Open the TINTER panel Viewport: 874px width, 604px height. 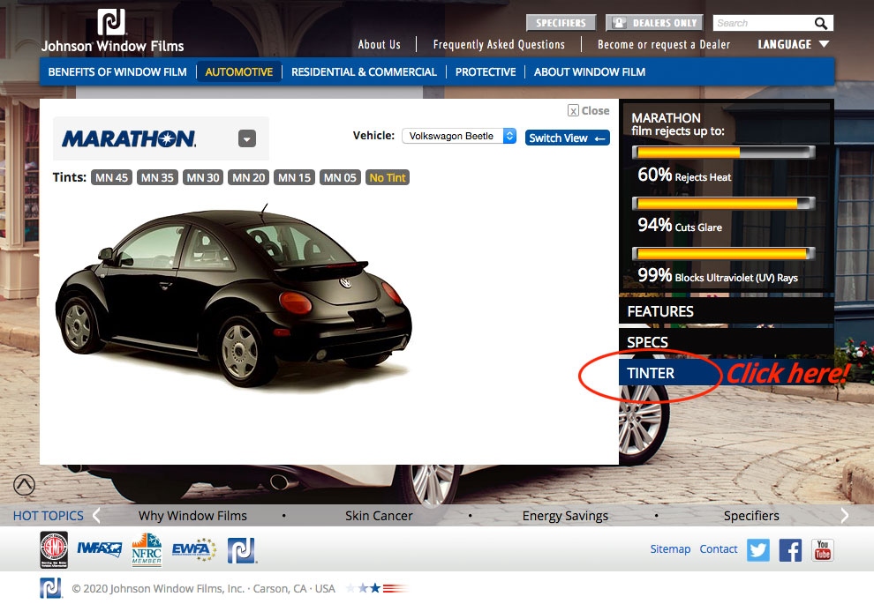tap(652, 373)
